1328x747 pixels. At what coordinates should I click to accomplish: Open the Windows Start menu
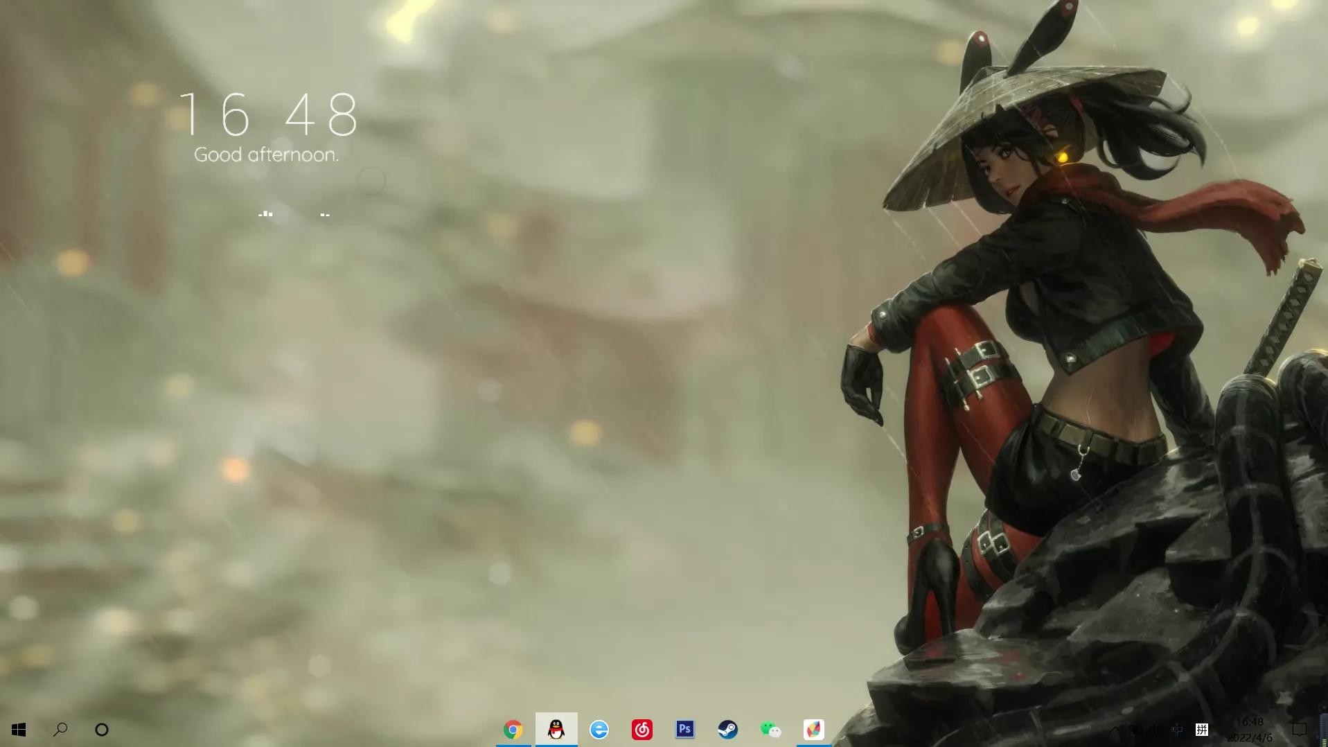click(x=19, y=730)
